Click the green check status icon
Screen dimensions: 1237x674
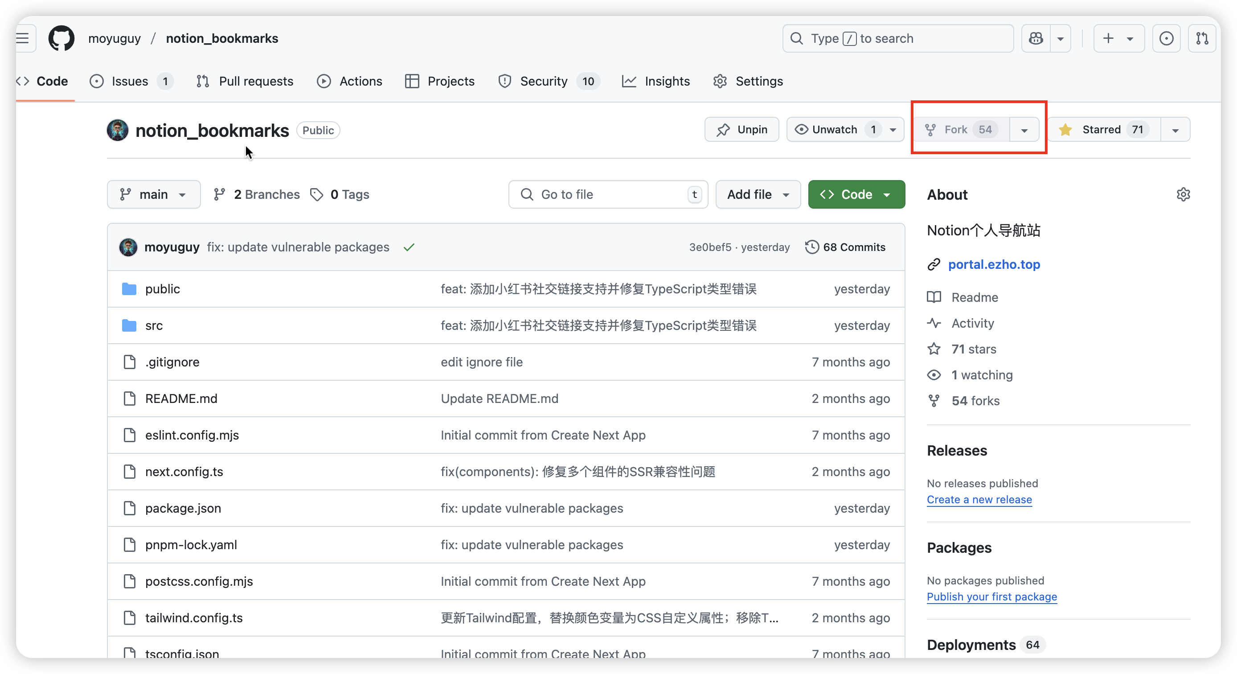[x=409, y=247]
